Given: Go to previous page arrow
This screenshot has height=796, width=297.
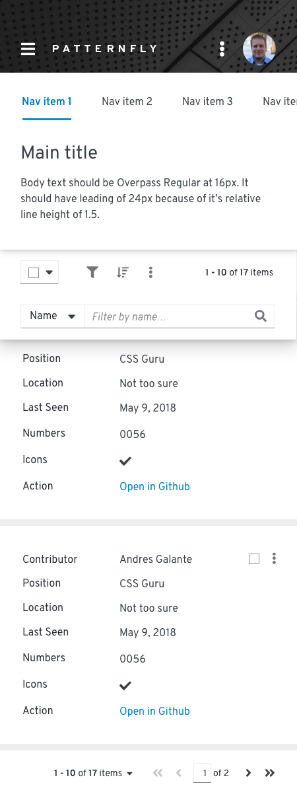Looking at the screenshot, I should [x=178, y=773].
